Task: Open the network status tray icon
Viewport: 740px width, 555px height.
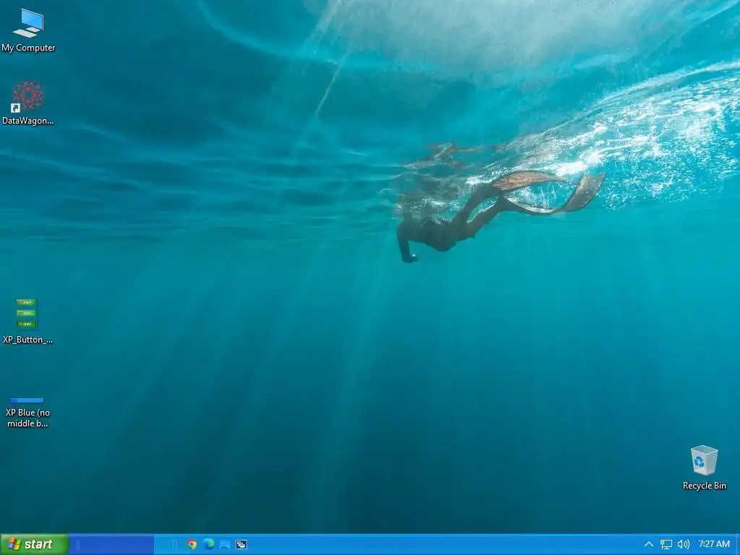Action: click(666, 544)
